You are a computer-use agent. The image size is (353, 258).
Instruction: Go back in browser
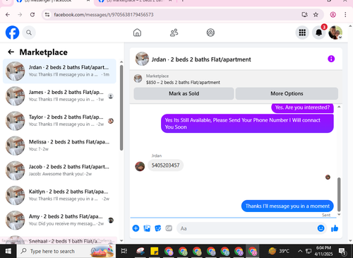click(8, 15)
